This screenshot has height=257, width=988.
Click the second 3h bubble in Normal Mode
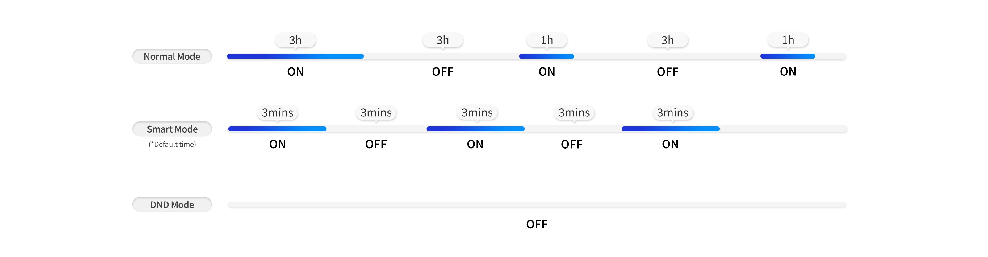click(443, 40)
